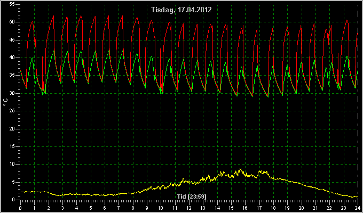Click the 12 hour mark on x-axis
Image resolution: width=363 pixels, height=213 pixels.
click(189, 208)
